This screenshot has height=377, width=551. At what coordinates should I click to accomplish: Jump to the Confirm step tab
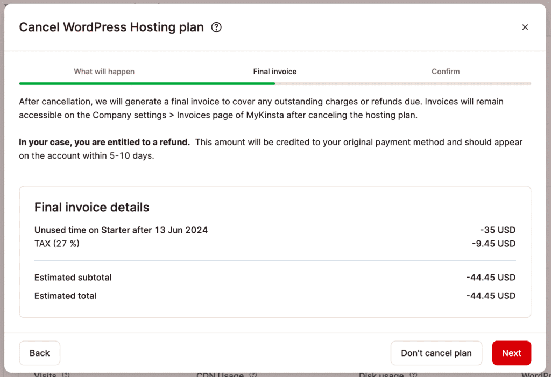pyautogui.click(x=446, y=72)
